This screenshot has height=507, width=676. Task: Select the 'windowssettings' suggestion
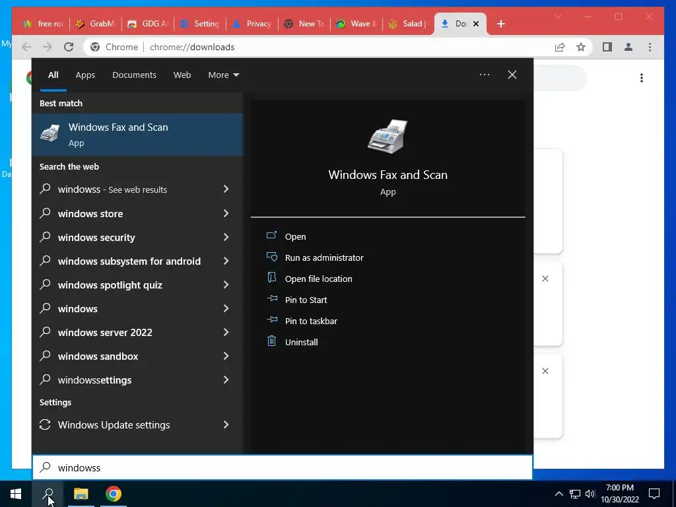tap(137, 380)
